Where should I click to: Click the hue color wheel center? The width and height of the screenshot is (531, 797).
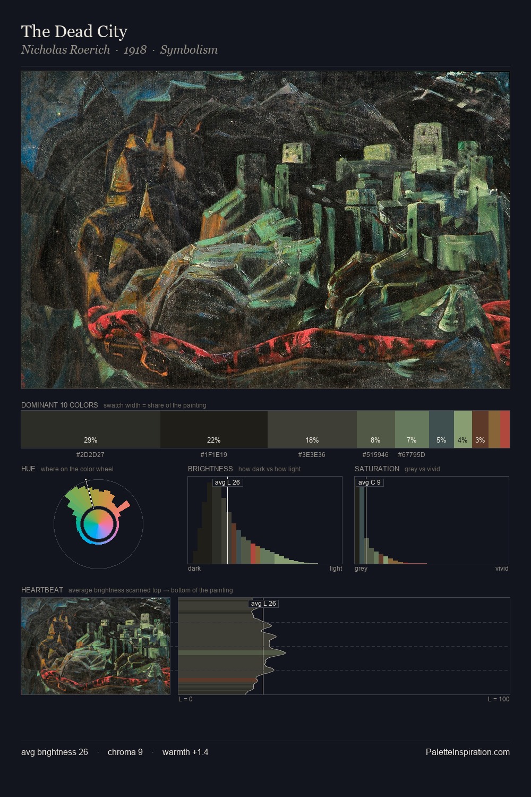tap(98, 524)
